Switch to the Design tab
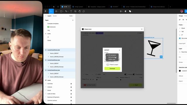The height and width of the screenshot is (105, 187). (181, 16)
